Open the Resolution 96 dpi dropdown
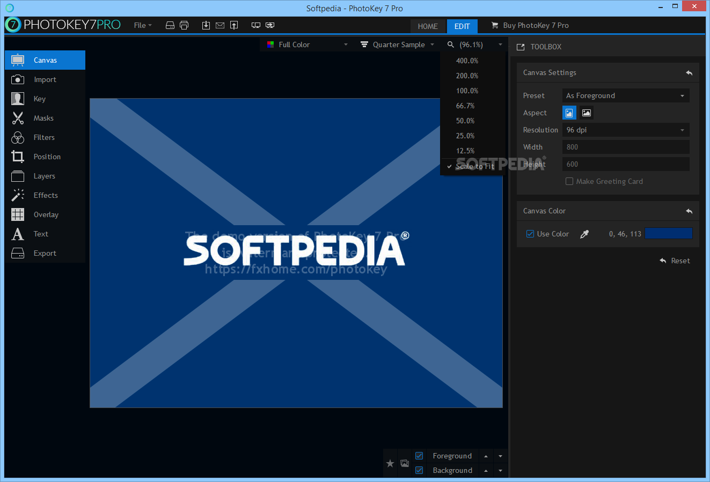Screen dimensions: 710x482 pos(626,130)
